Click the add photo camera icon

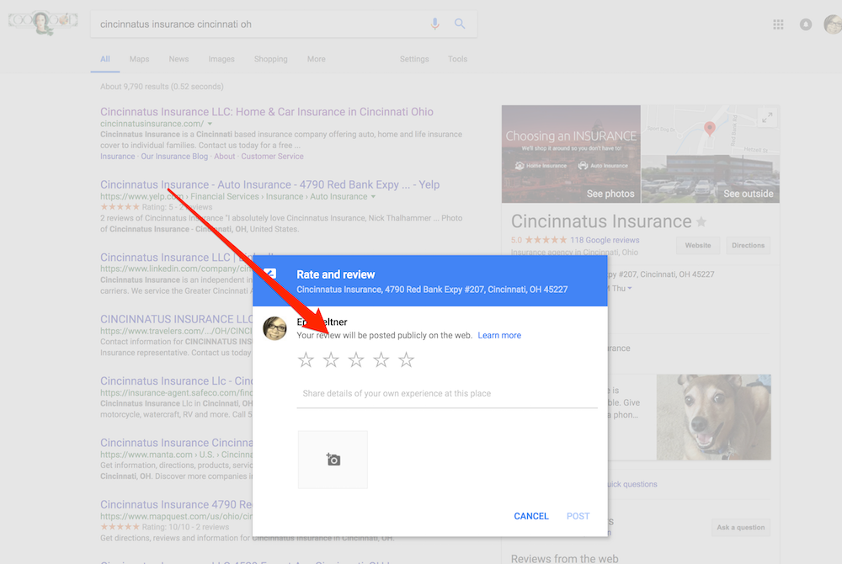[333, 460]
